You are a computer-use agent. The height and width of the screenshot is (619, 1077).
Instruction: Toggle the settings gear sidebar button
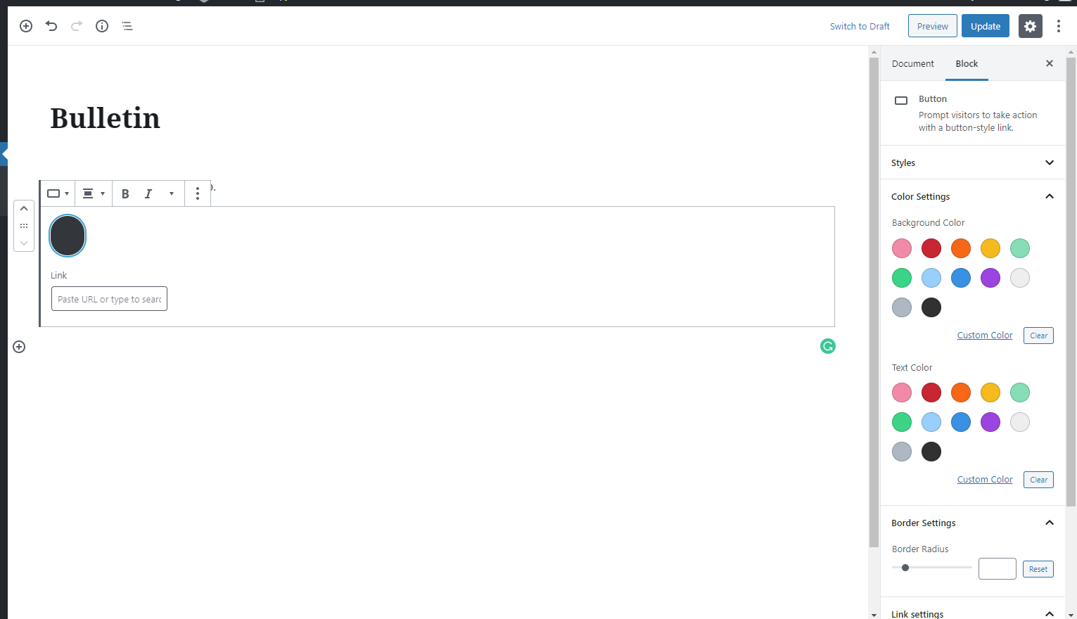1030,26
